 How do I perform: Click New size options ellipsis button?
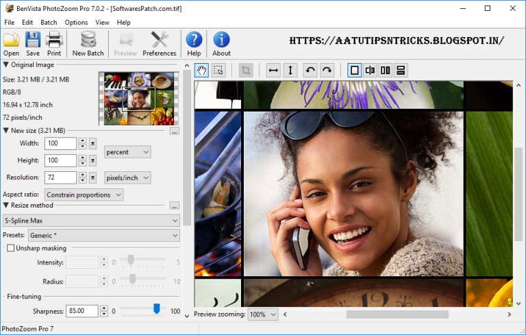(x=175, y=131)
